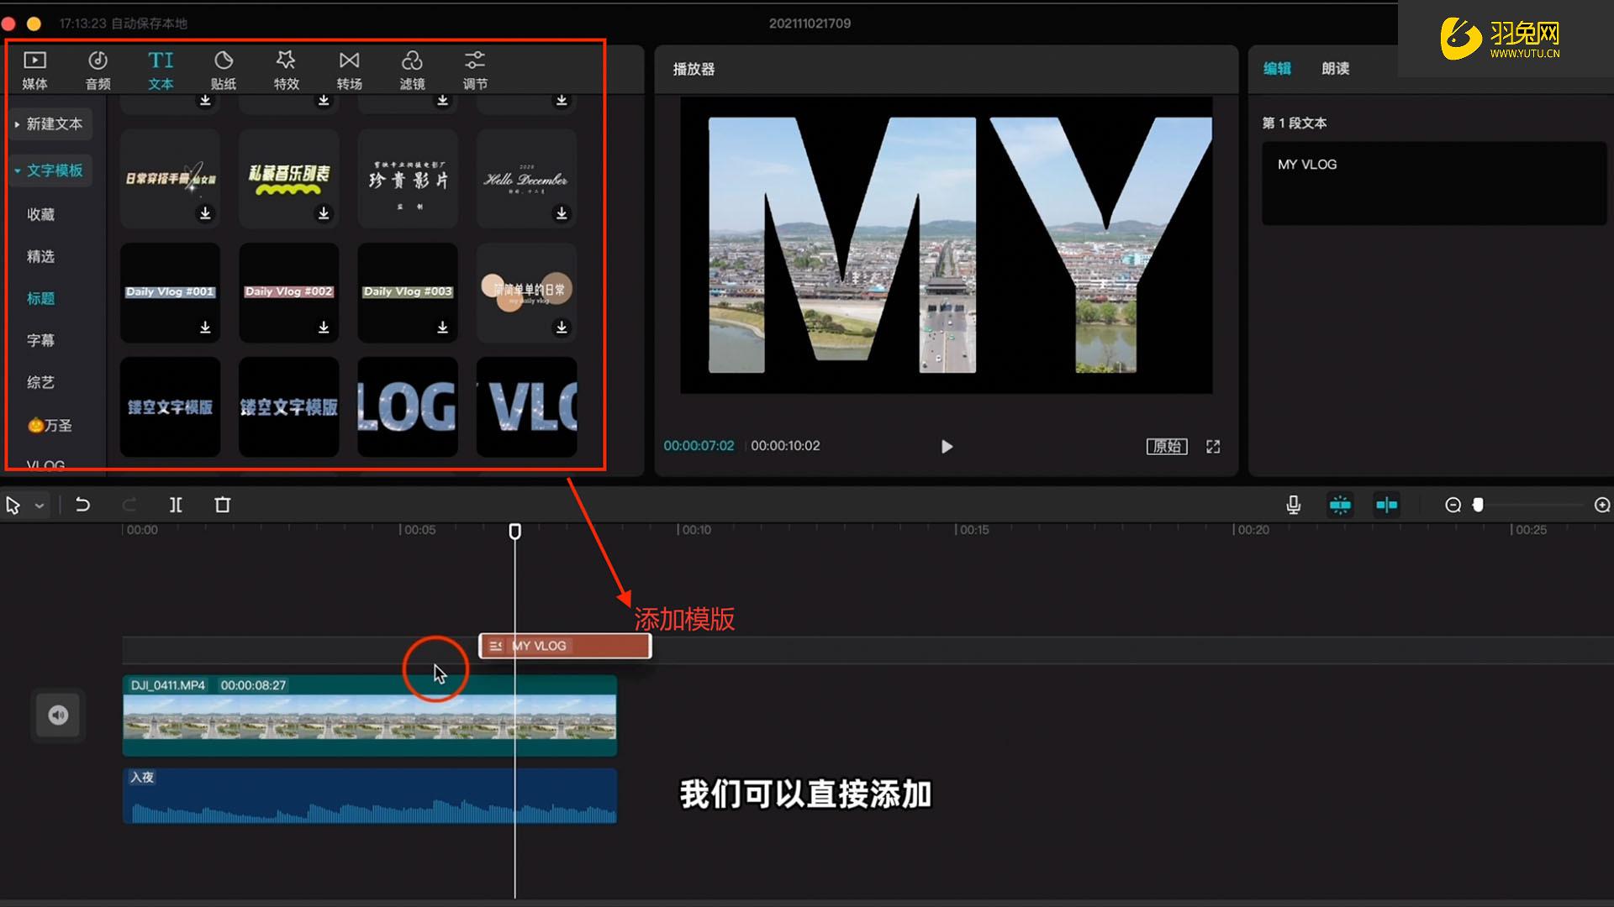The width and height of the screenshot is (1614, 907).
Task: Play the preview in the player
Action: pyautogui.click(x=947, y=446)
